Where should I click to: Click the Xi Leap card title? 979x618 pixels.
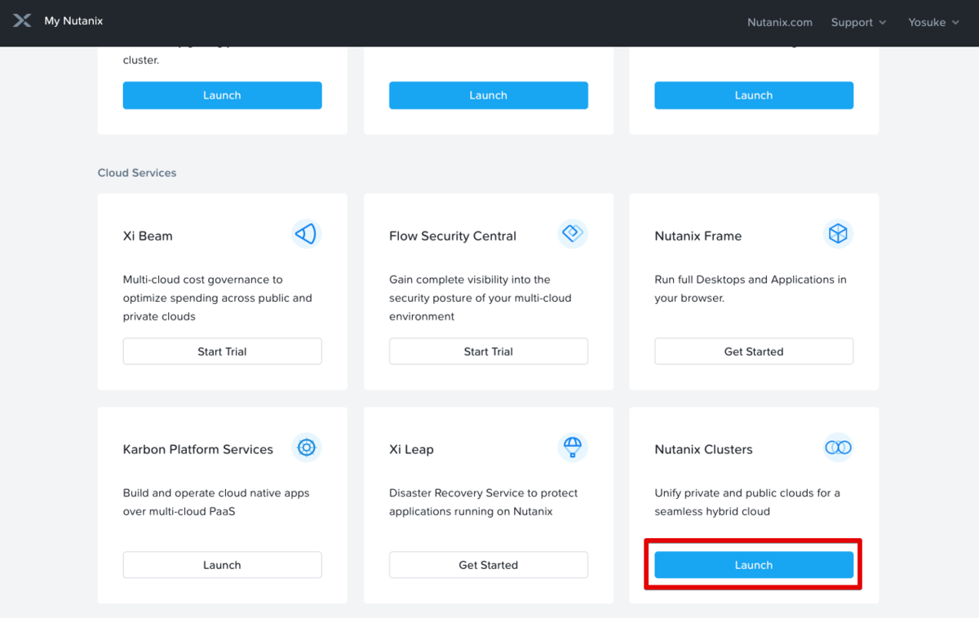pos(411,449)
